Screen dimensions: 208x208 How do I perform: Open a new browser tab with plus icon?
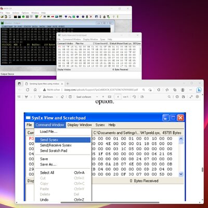(x=68, y=84)
